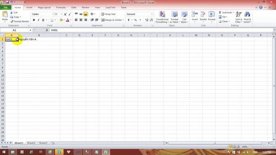This screenshot has width=276, height=155.
Task: Switch to Page Break Preview in status bar
Action: (x=238, y=147)
